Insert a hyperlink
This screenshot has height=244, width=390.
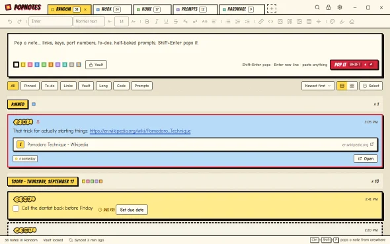(x=261, y=22)
